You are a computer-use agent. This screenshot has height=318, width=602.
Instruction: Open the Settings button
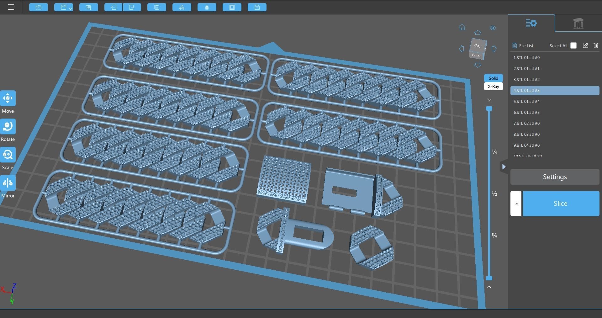[x=555, y=177]
